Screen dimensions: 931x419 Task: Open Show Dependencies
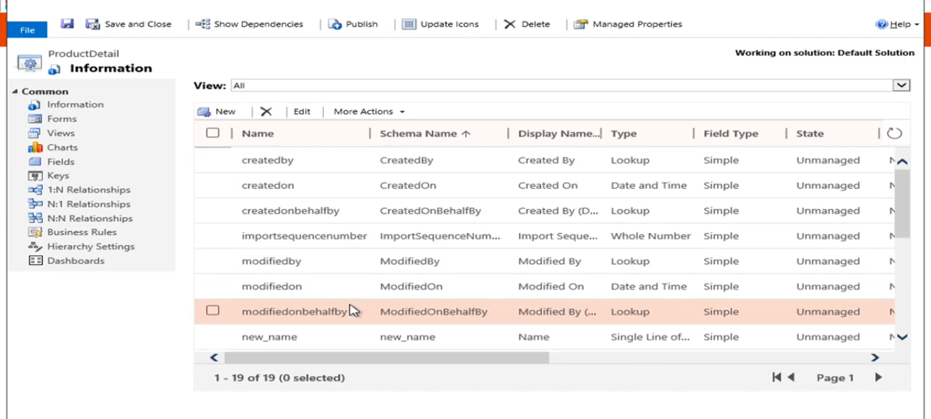249,24
